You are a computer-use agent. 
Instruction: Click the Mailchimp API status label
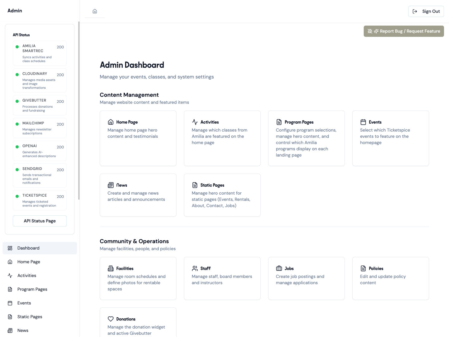[x=33, y=123]
